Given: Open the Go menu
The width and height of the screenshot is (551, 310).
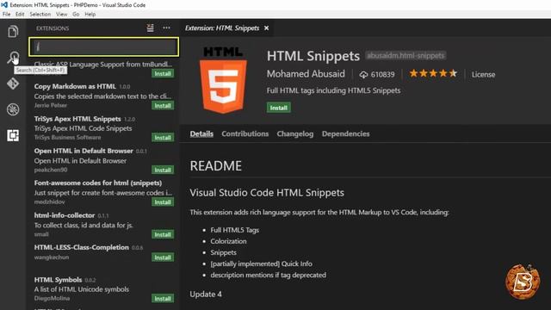Looking at the screenshot, I should pos(76,15).
